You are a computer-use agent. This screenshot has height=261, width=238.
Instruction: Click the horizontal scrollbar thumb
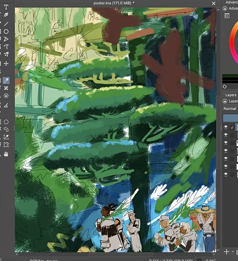[x=121, y=254]
